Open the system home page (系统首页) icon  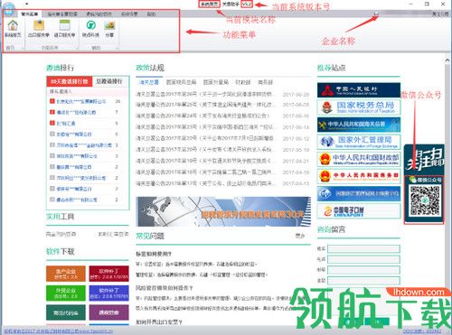point(13,29)
